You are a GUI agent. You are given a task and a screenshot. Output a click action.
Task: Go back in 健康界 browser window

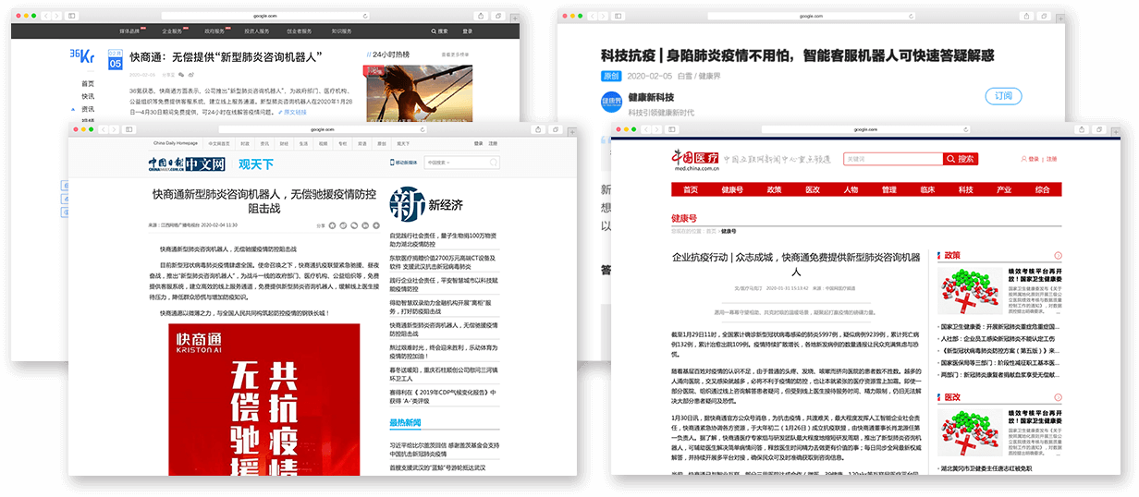[591, 16]
